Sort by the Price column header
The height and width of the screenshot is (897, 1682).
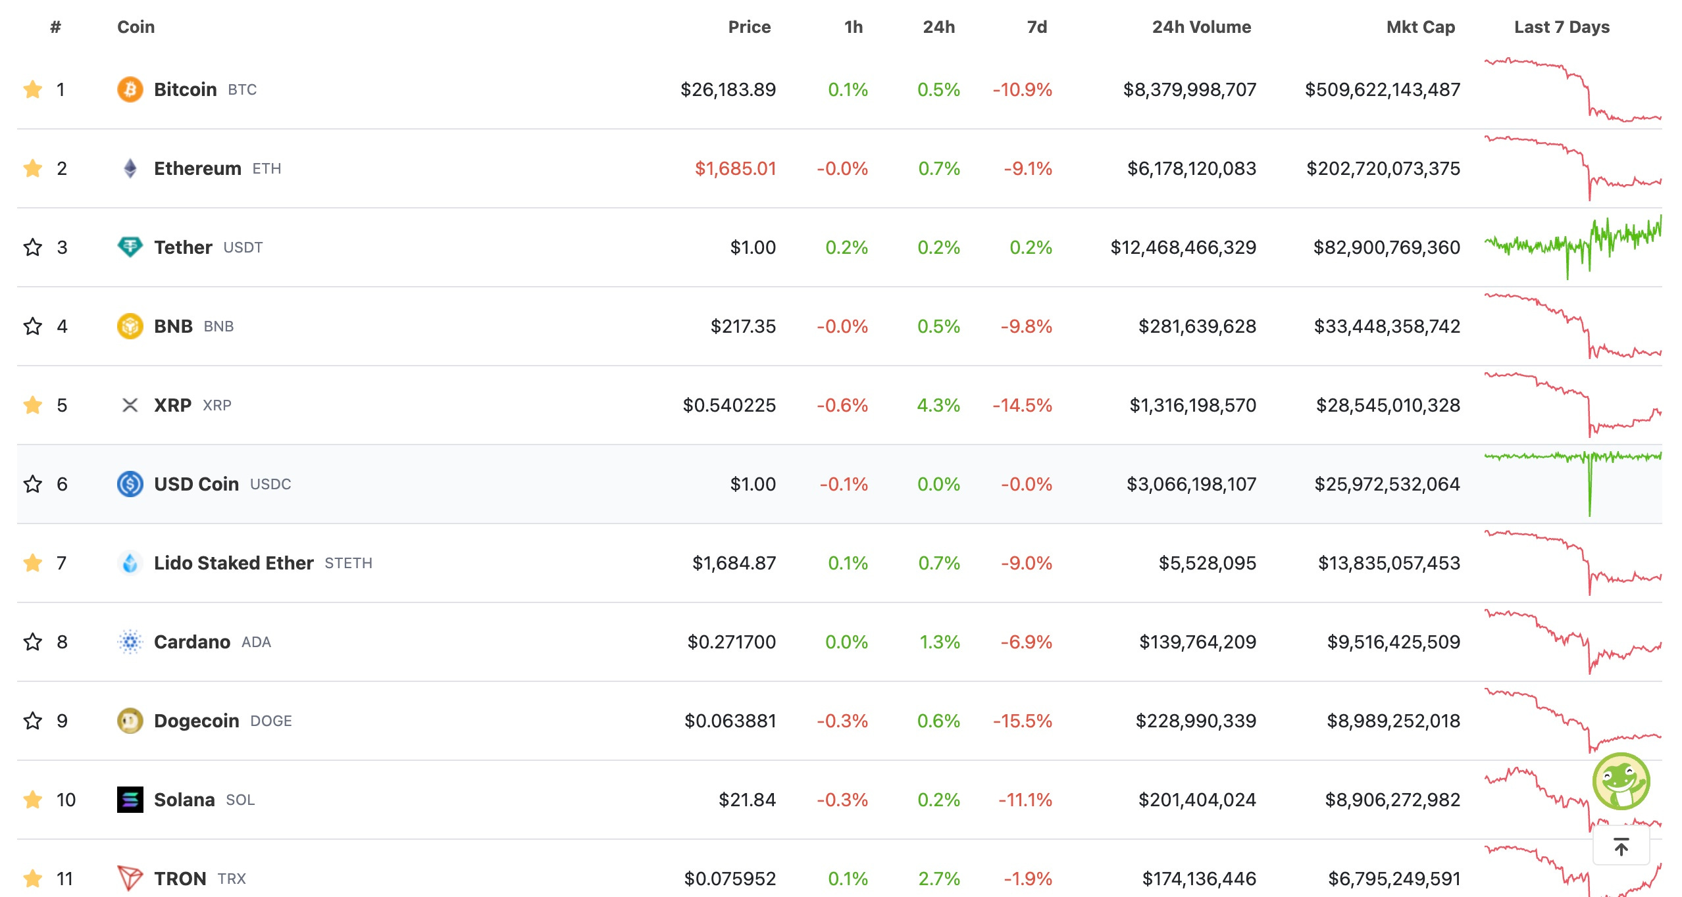[x=750, y=27]
